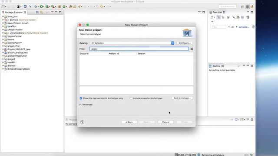Expand the Servers project node
Screen dimensions: 278x156
point(3,65)
